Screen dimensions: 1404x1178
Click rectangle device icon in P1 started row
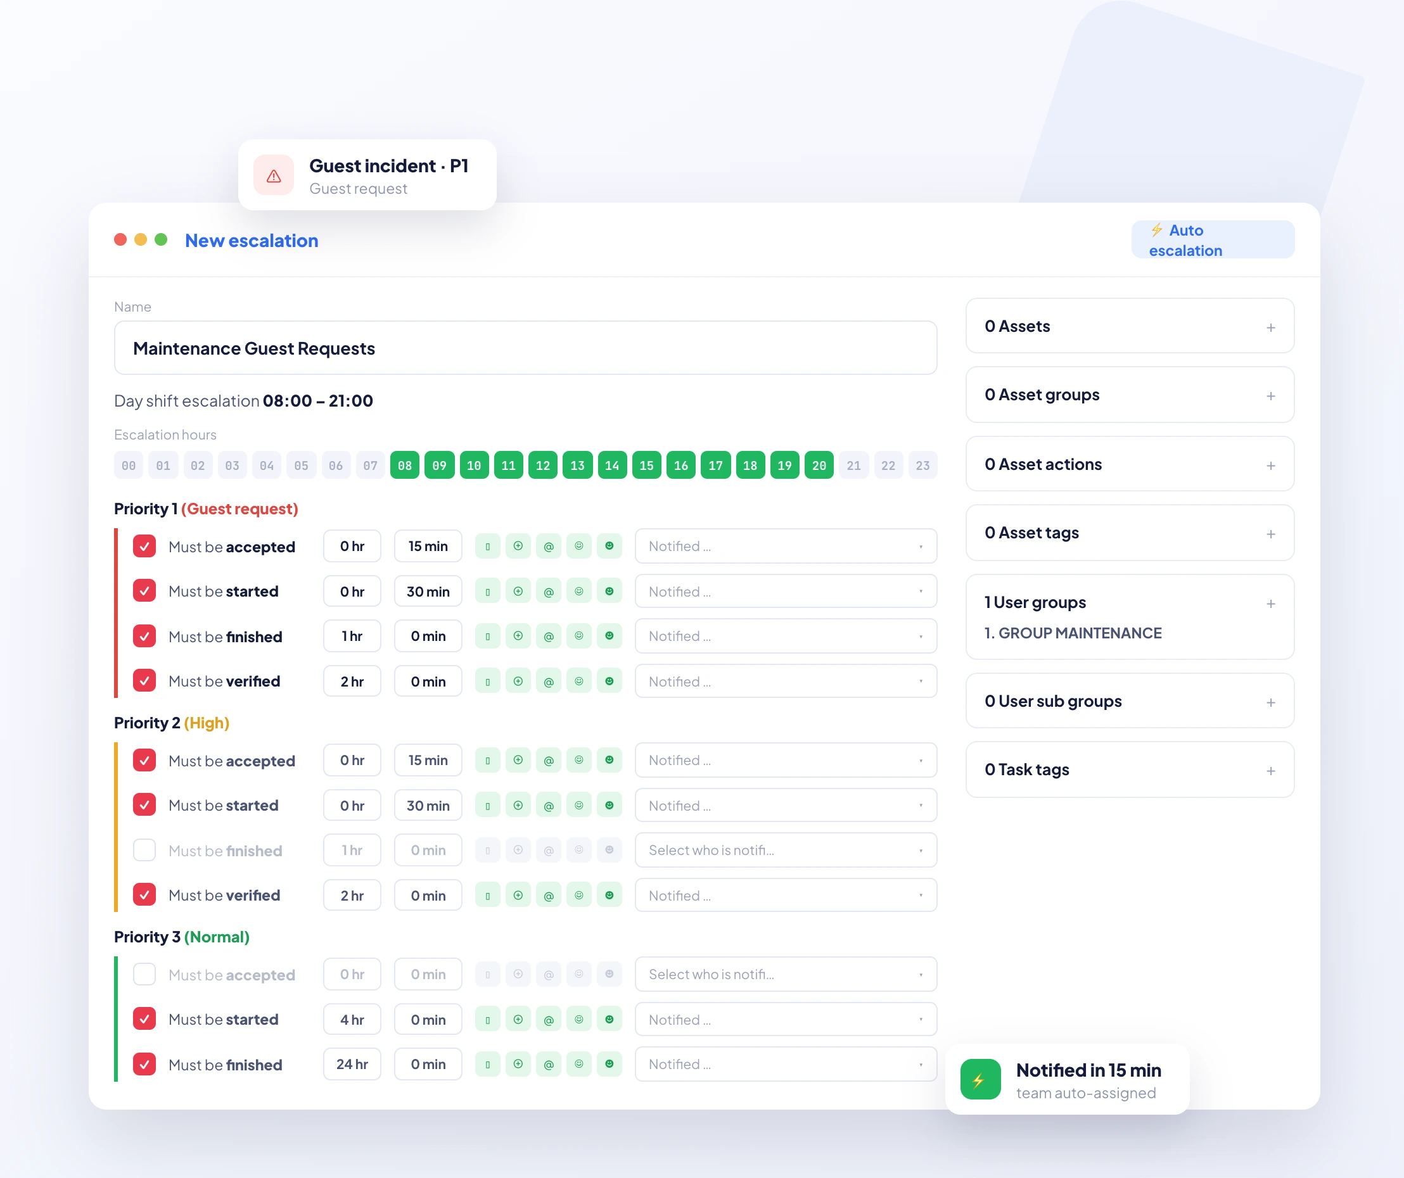(x=487, y=592)
